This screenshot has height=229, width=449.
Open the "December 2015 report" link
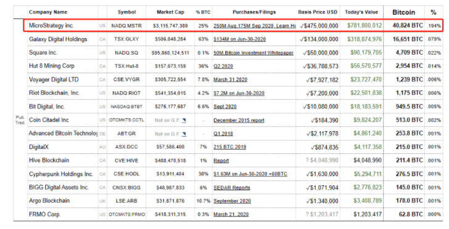click(239, 121)
